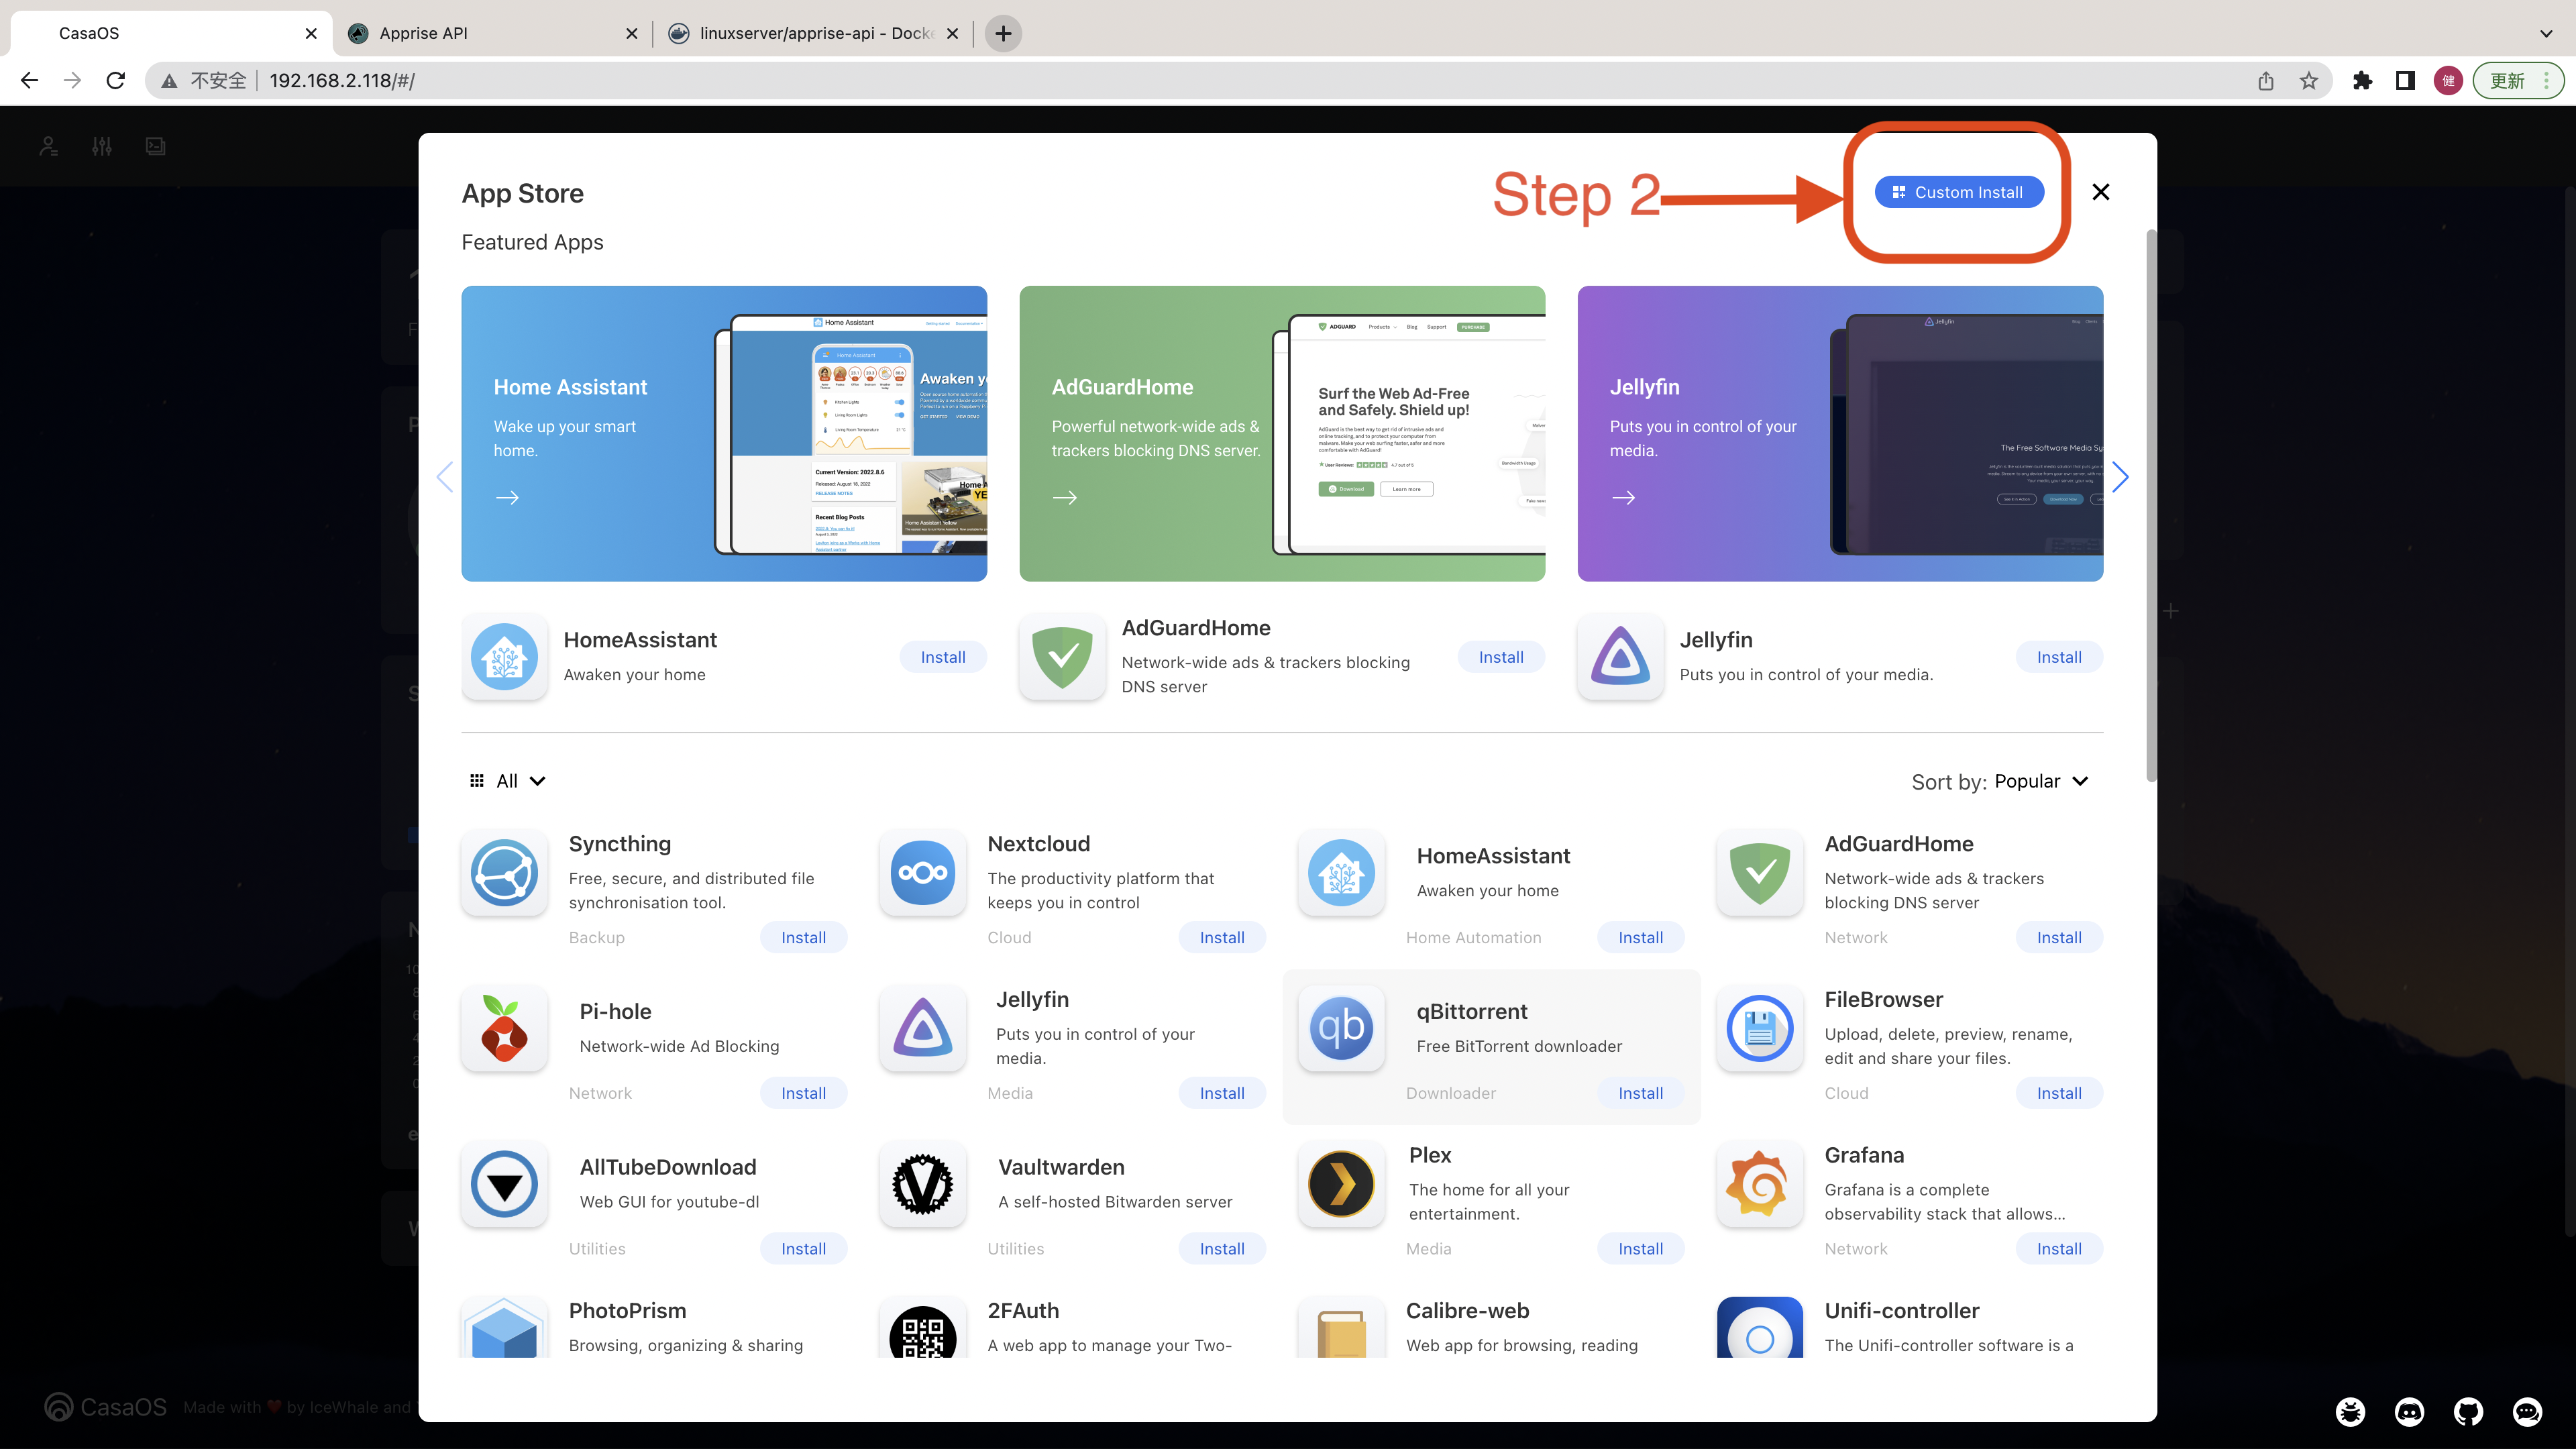Install Vaultwarden

point(1222,1248)
